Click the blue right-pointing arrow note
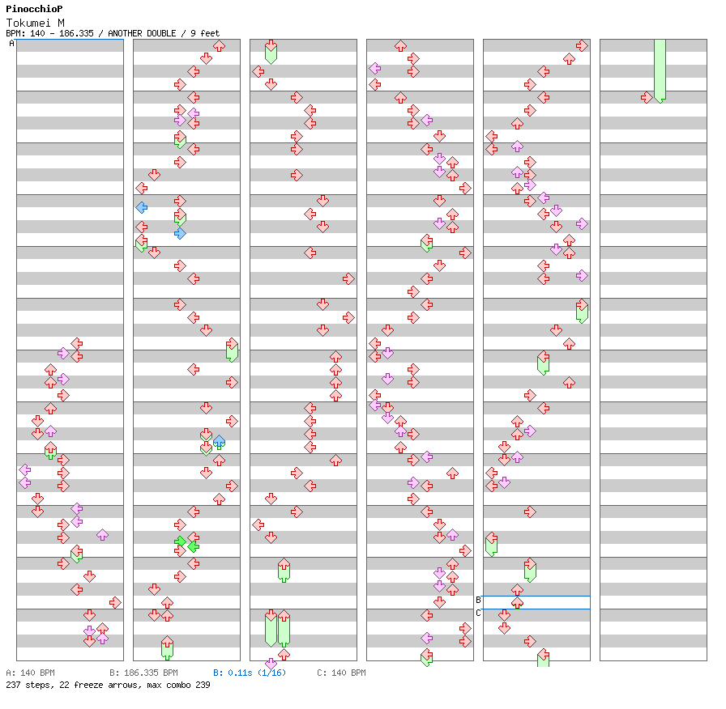The width and height of the screenshot is (726, 709). 180,233
